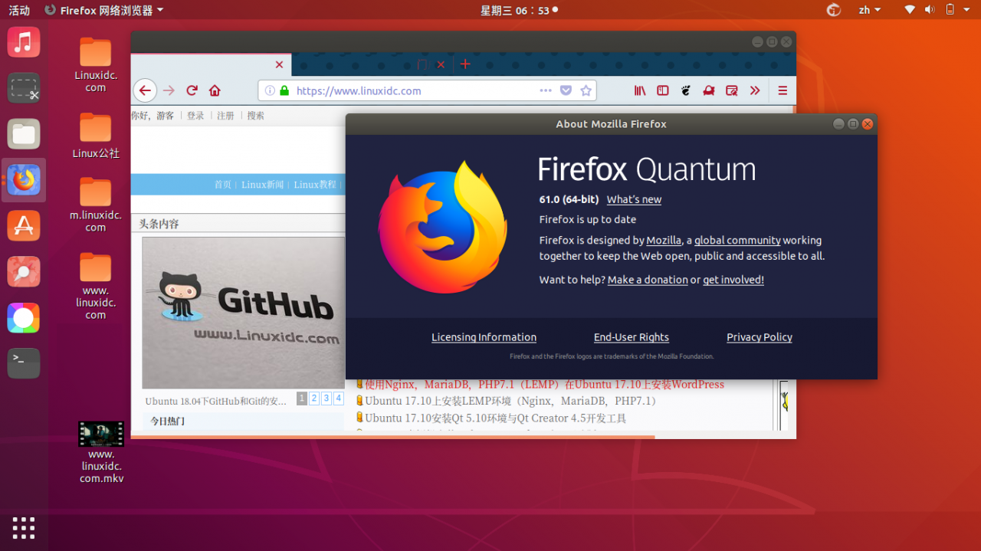Switch slideshow to page 3
This screenshot has width=981, height=551.
pos(326,398)
